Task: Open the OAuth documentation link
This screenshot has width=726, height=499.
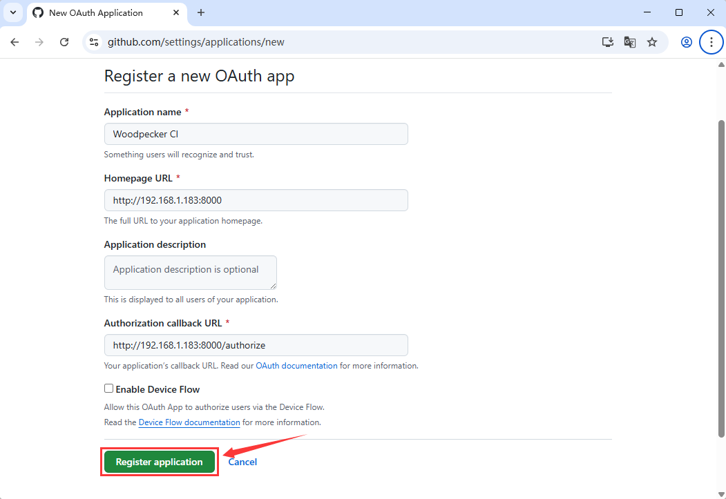Action: pos(296,365)
